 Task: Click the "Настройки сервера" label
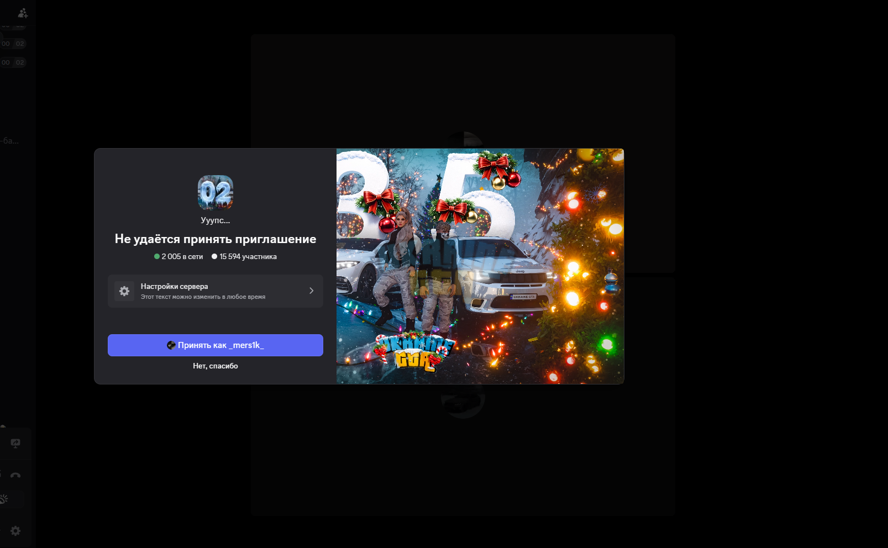(175, 286)
